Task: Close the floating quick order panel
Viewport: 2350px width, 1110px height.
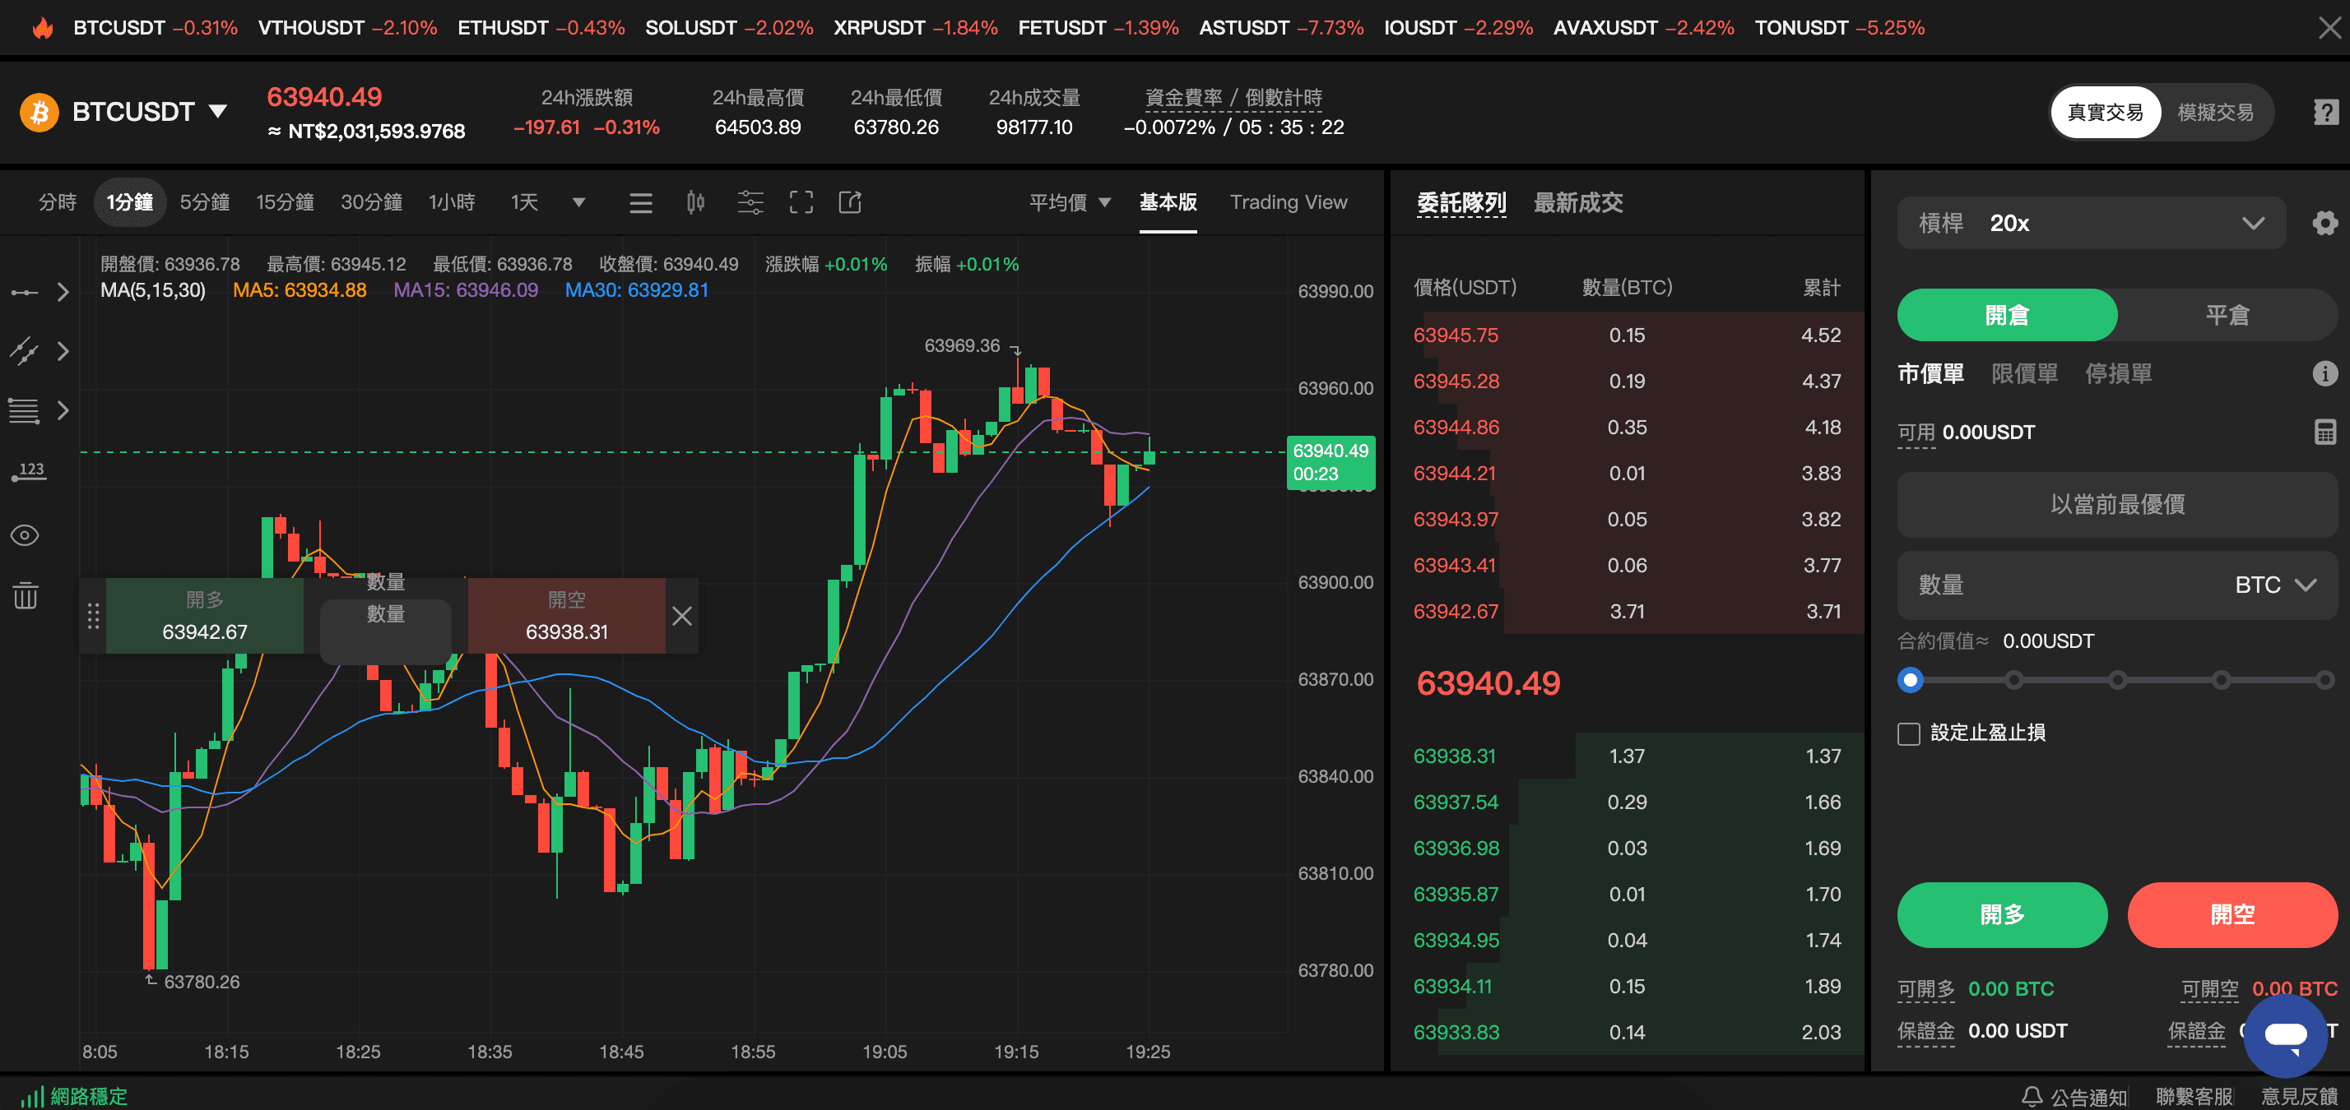Action: [681, 616]
